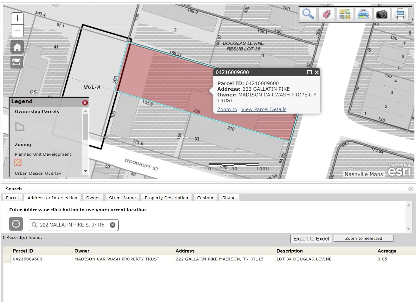Click Zoom to Selected button
The image size is (416, 302).
pyautogui.click(x=364, y=238)
